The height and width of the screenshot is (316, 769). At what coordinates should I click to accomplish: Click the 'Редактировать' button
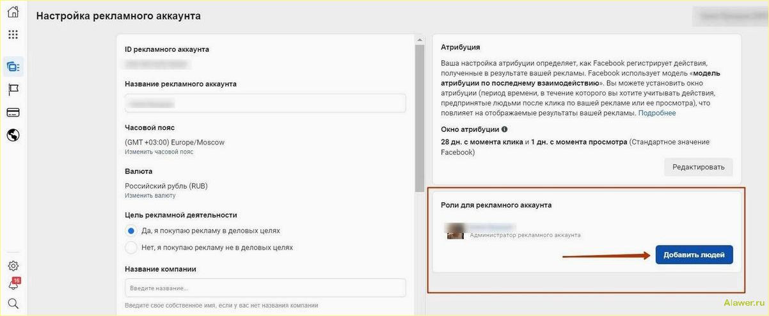[699, 168]
